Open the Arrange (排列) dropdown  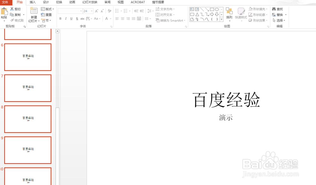[x=229, y=15]
